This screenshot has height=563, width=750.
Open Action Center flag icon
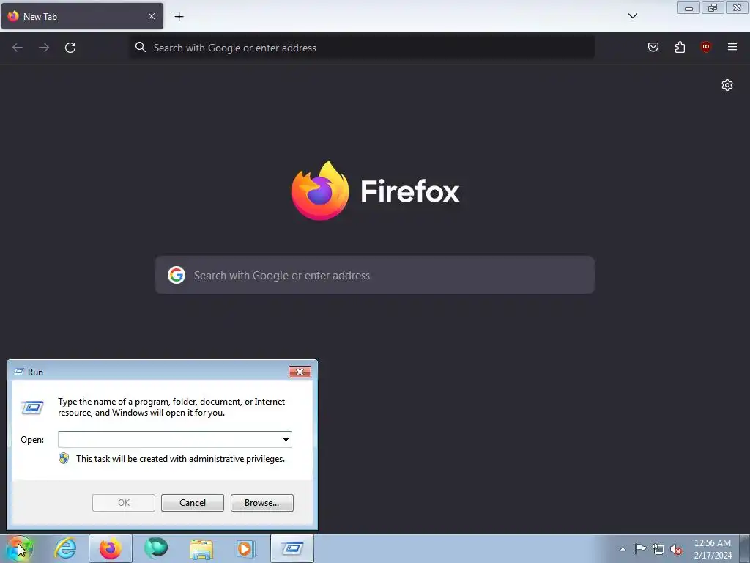point(640,549)
